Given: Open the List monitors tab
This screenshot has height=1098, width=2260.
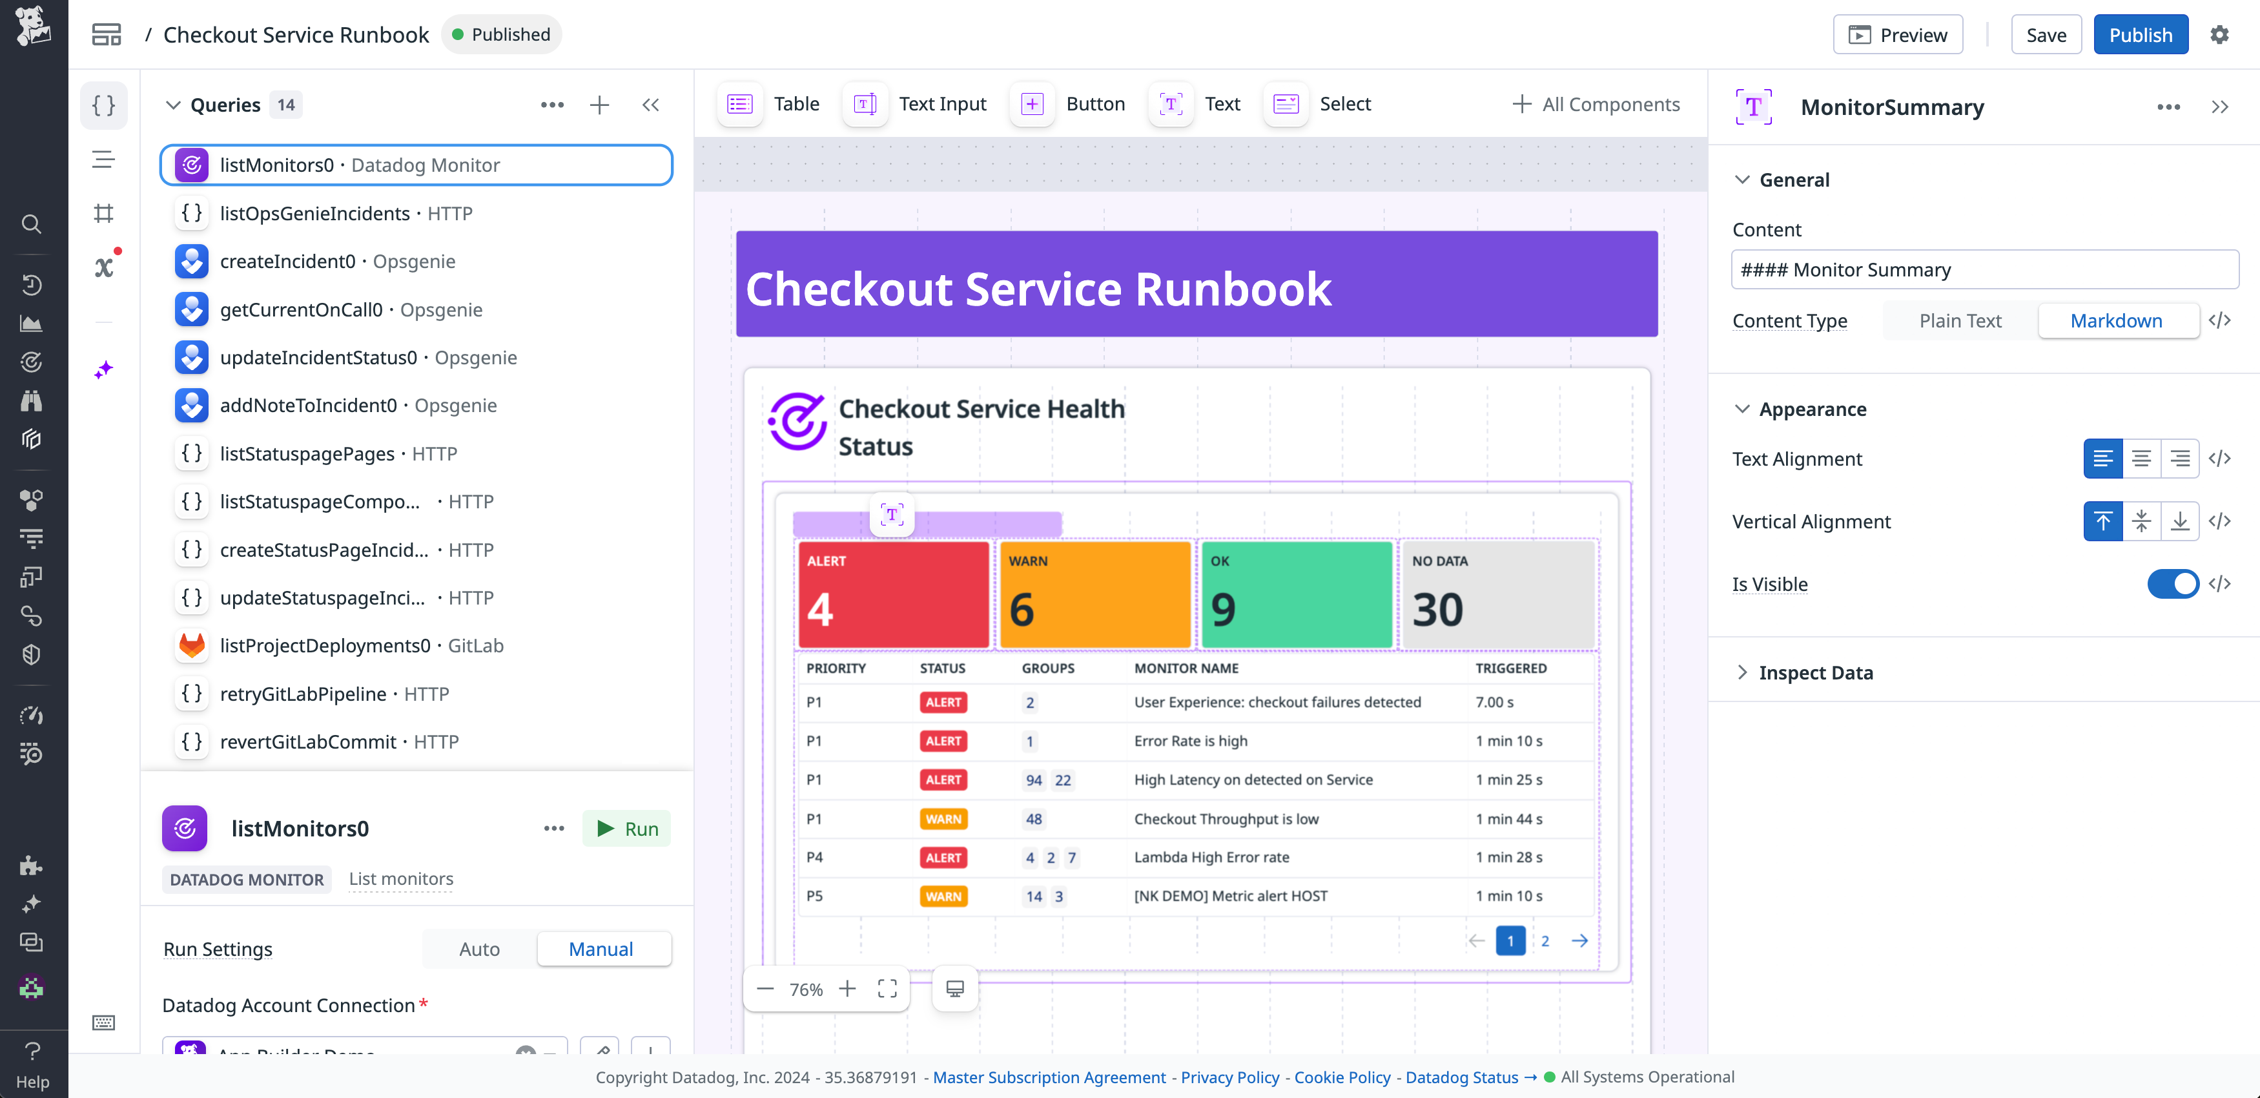Looking at the screenshot, I should click(400, 878).
